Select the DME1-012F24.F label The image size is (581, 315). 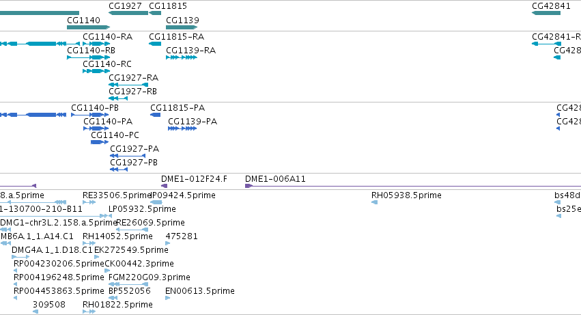point(194,179)
